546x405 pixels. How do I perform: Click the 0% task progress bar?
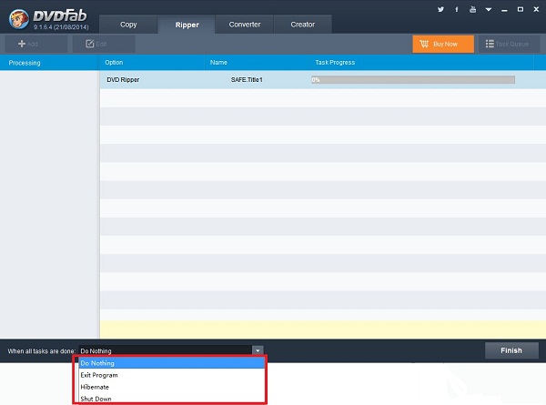[x=413, y=80]
